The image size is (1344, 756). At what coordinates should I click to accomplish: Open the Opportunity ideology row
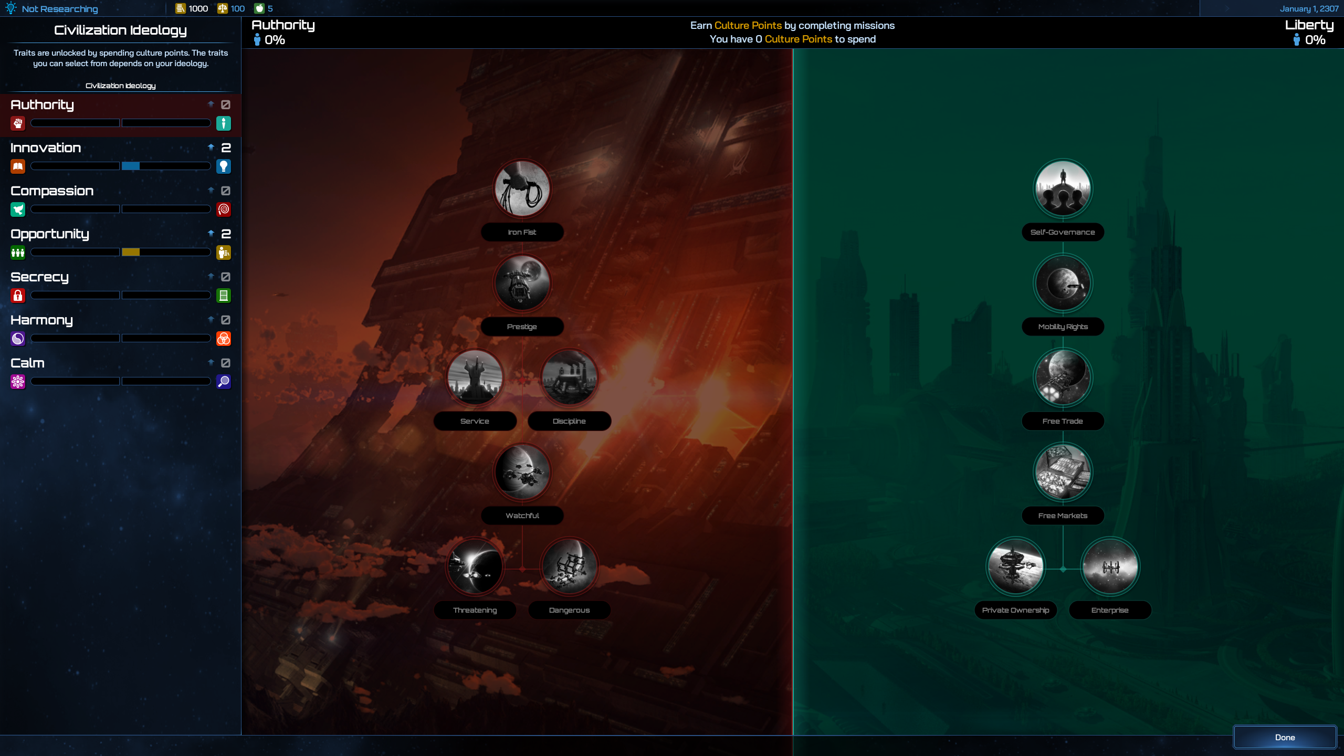(120, 244)
